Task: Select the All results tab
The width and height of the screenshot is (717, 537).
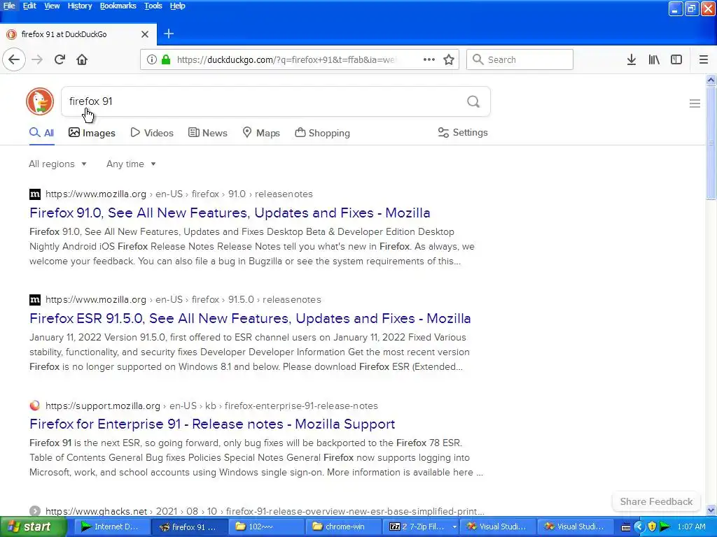Action: (41, 133)
